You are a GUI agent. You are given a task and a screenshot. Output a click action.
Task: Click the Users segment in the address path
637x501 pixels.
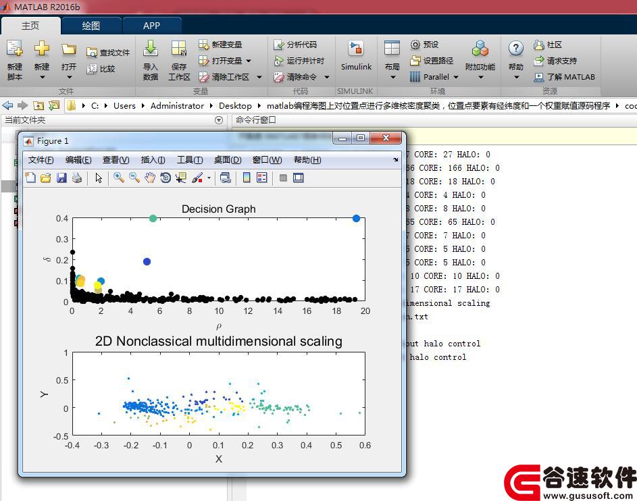click(124, 105)
